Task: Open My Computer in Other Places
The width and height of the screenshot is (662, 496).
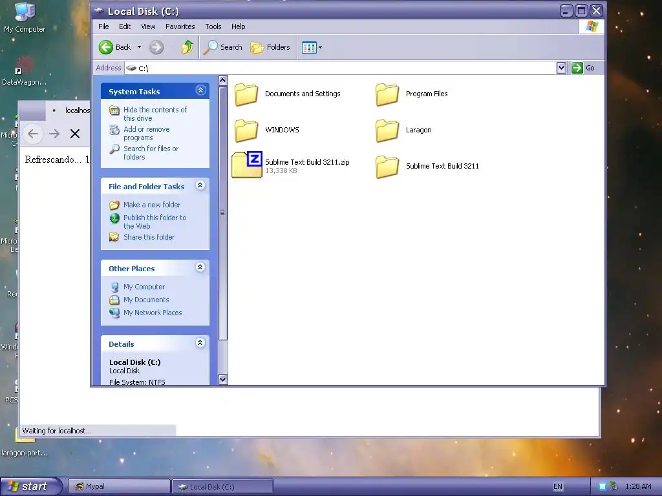Action: [144, 287]
